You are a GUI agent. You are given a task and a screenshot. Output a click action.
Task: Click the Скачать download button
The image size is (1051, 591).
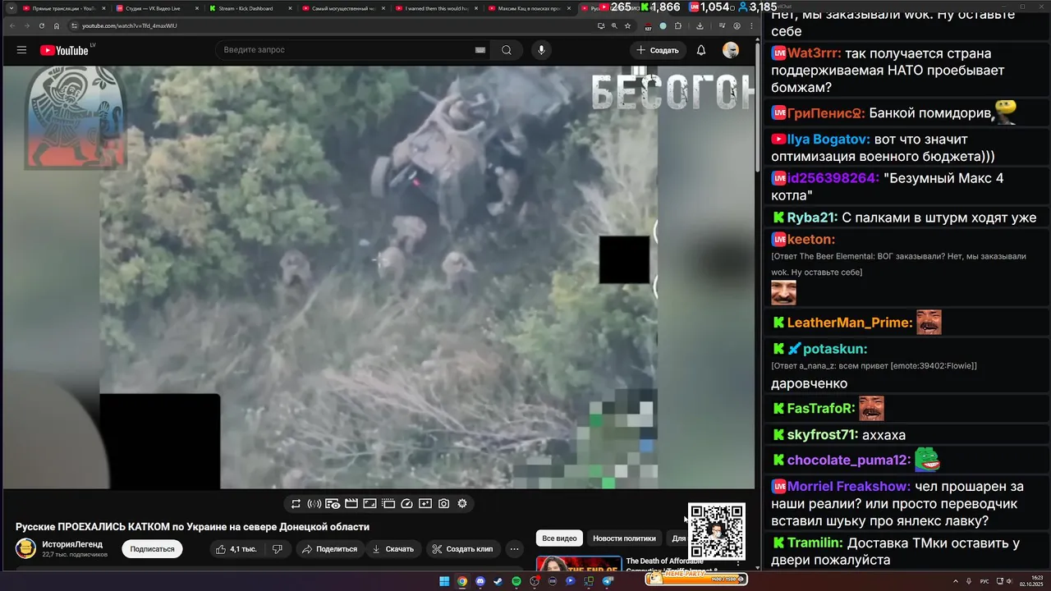393,549
